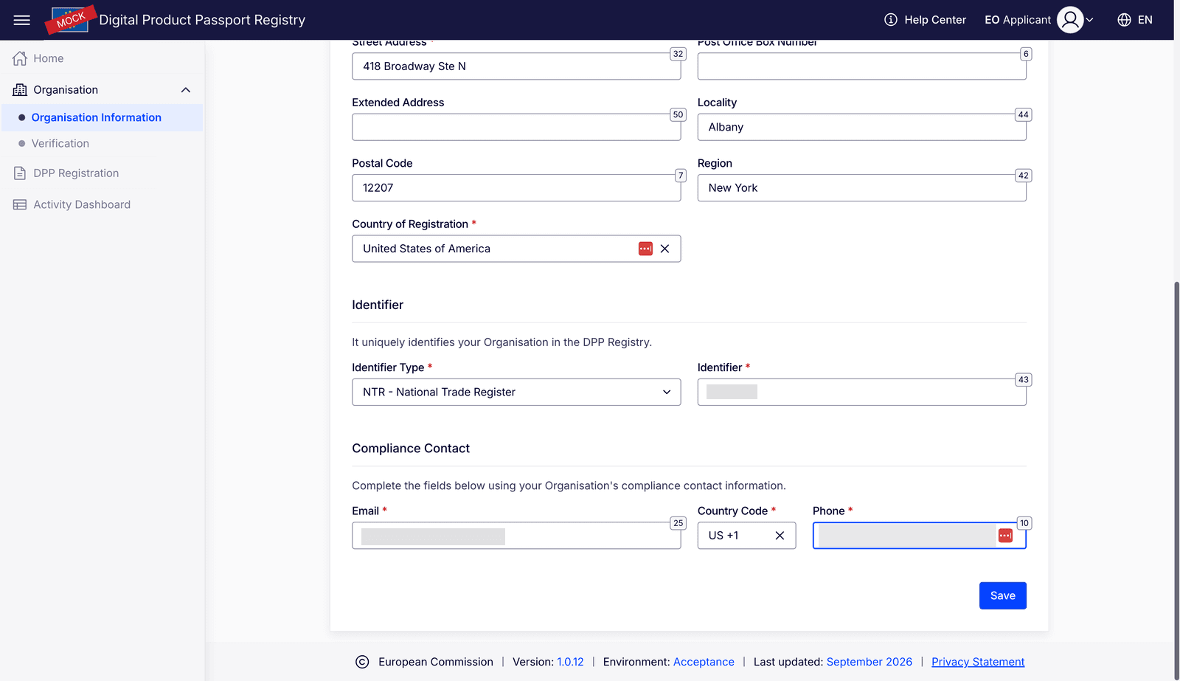Image resolution: width=1180 pixels, height=681 pixels.
Task: Switch language via EN label
Action: 1145,20
